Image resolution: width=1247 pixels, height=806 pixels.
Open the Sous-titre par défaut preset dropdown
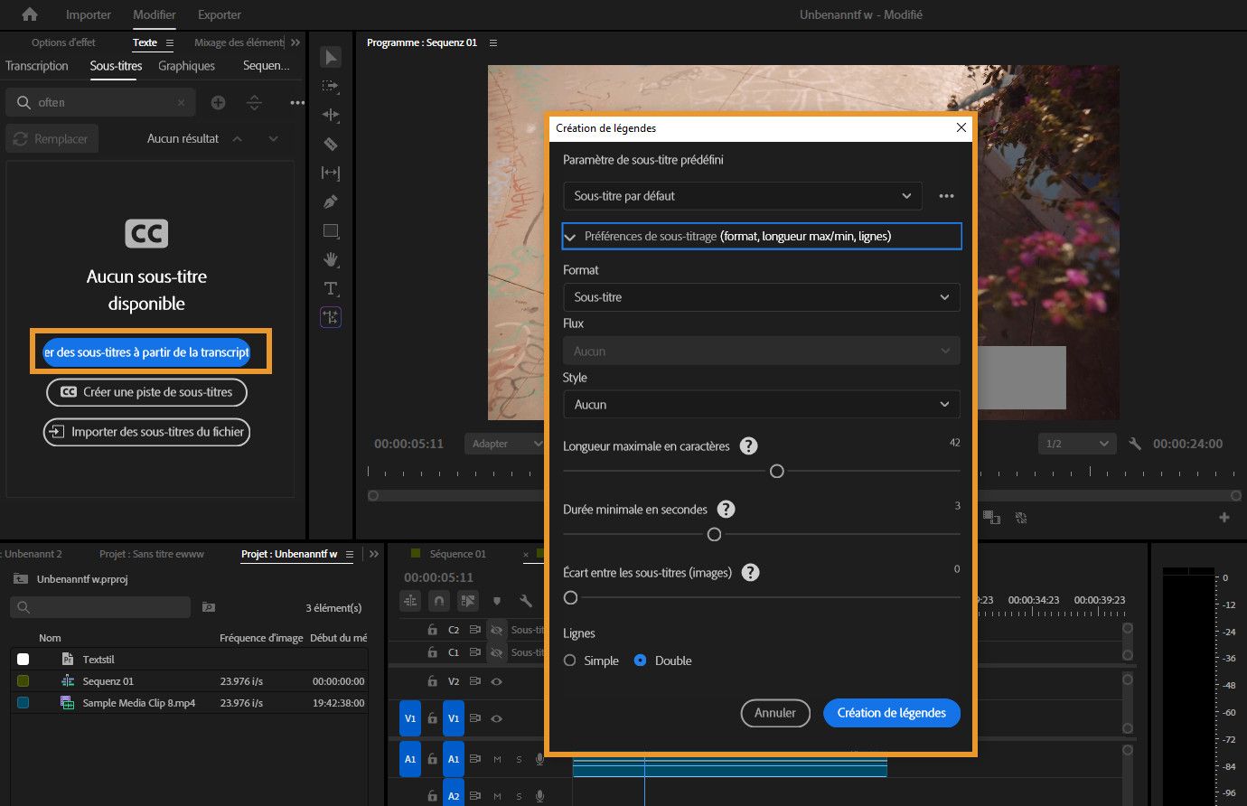tap(742, 196)
